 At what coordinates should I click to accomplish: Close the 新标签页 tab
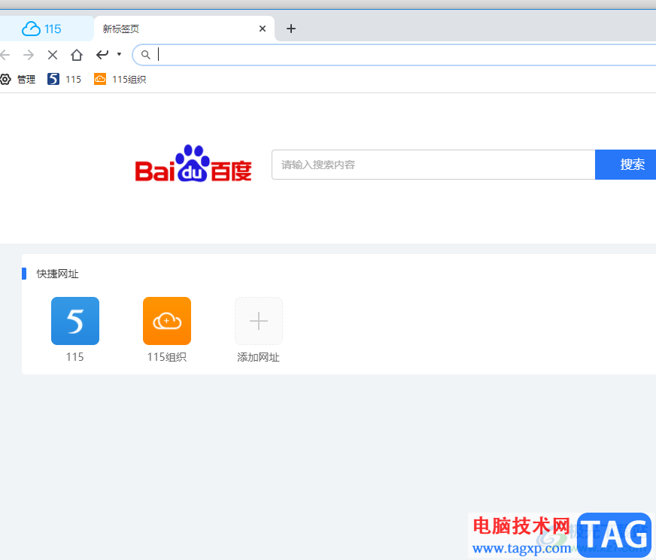pyautogui.click(x=263, y=29)
